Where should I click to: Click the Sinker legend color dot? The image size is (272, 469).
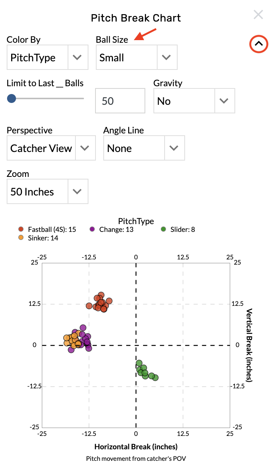[x=20, y=238]
